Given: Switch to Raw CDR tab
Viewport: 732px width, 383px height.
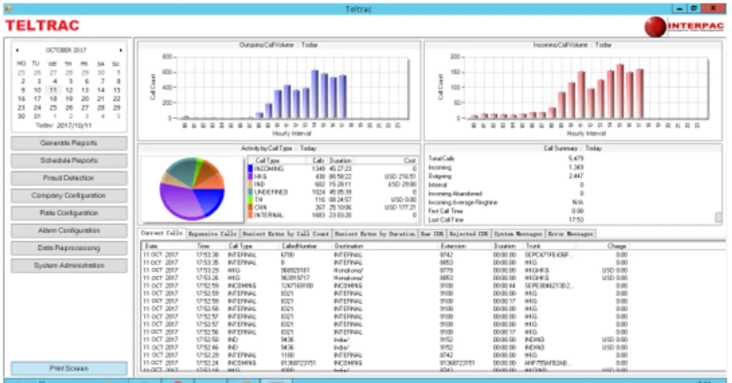Looking at the screenshot, I should (432, 234).
